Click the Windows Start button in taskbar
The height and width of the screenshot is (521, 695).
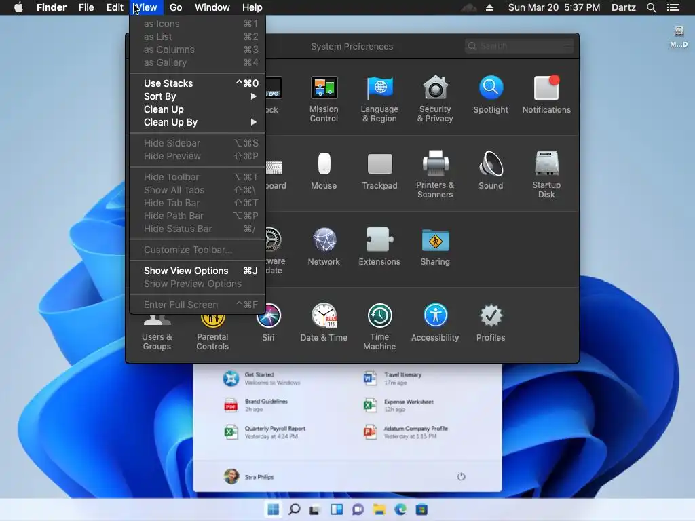(x=274, y=509)
